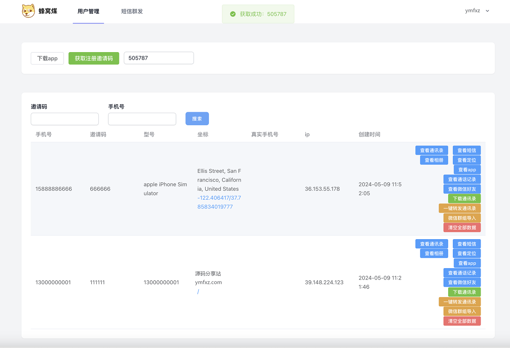Open the San Francisco coordinates link
This screenshot has width=510, height=348.
pos(219,202)
